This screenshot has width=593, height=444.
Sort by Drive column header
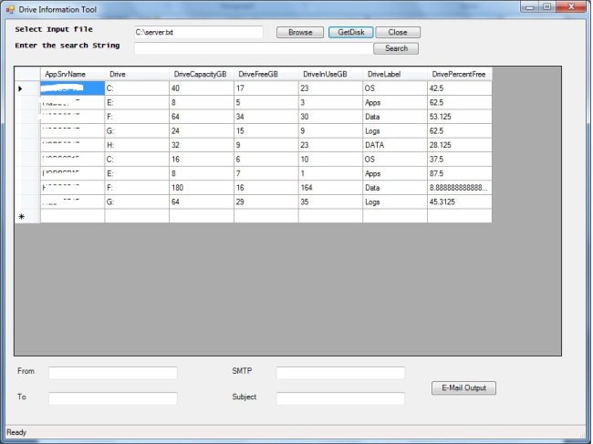pos(137,74)
